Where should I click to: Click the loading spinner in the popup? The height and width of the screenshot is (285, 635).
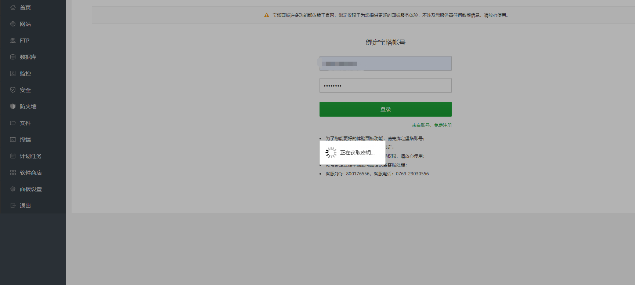coord(331,153)
